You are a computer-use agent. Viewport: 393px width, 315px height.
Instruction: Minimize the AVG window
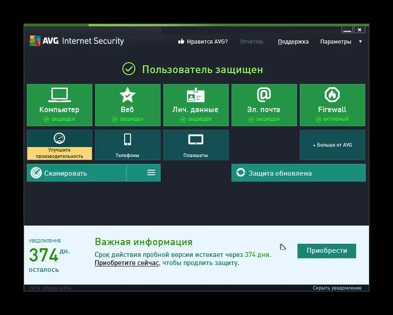coord(347,30)
